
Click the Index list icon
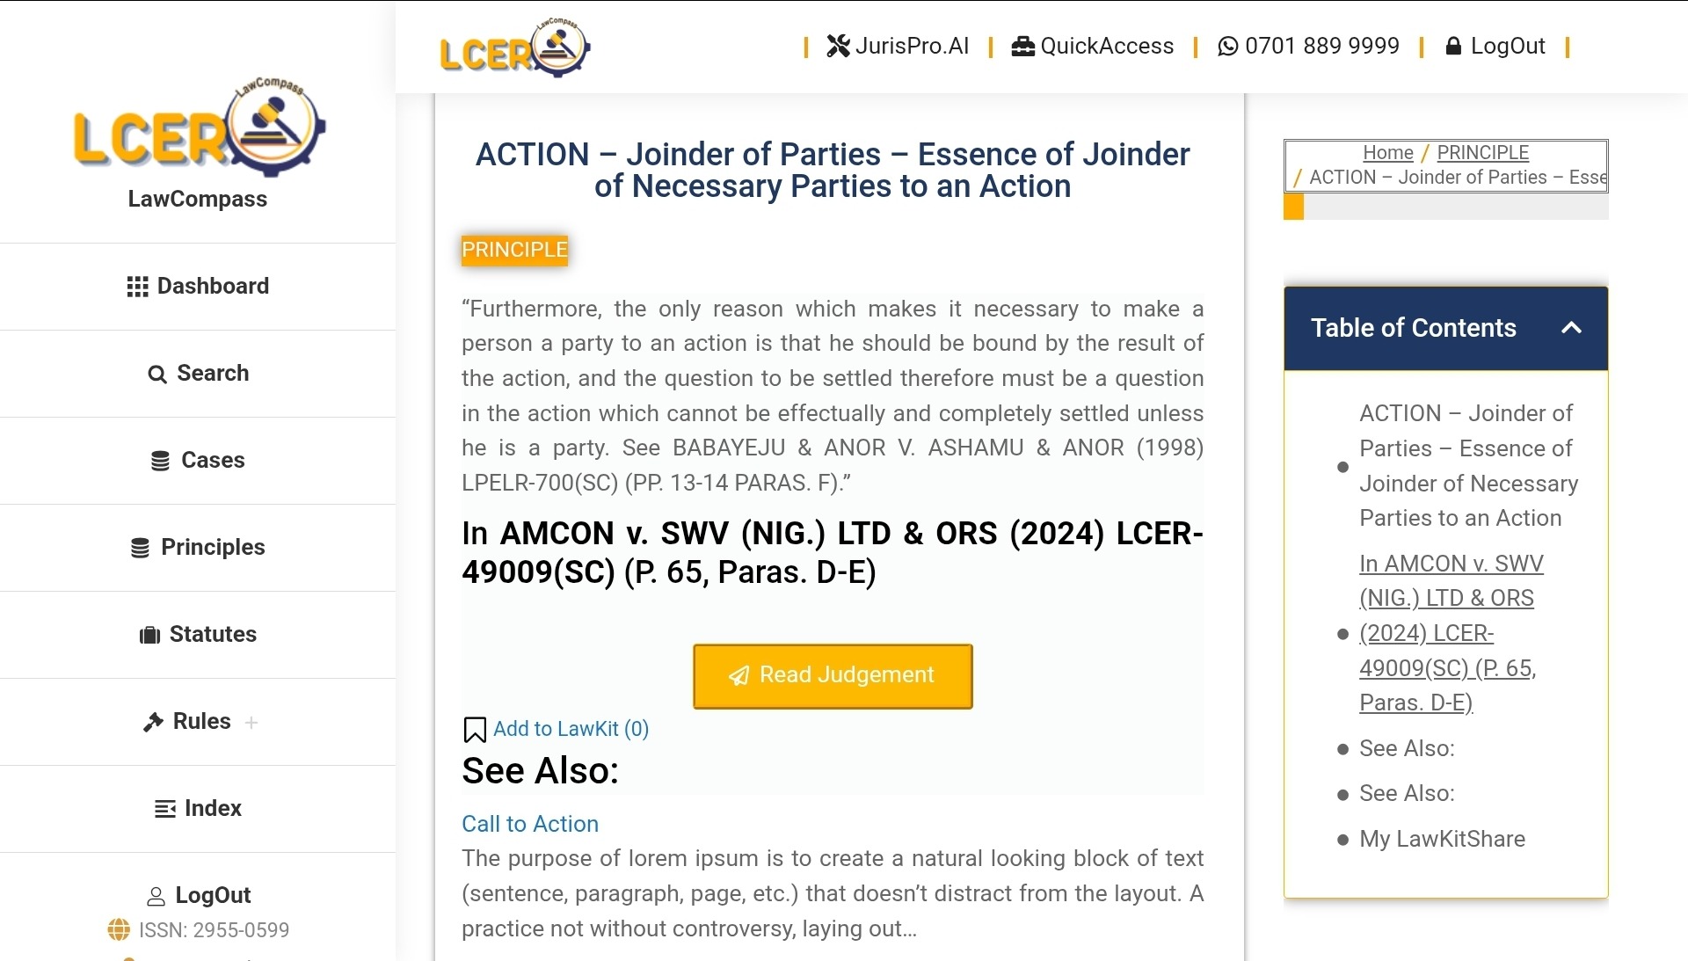(164, 809)
